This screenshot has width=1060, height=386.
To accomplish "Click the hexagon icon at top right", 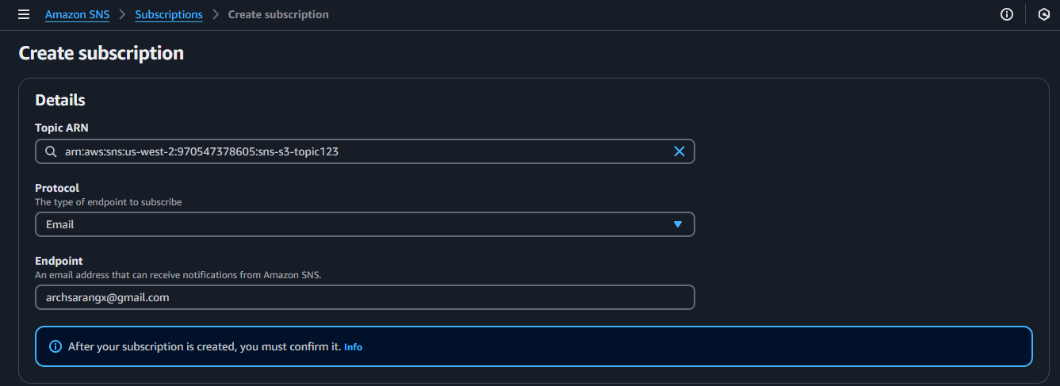I will click(1043, 14).
